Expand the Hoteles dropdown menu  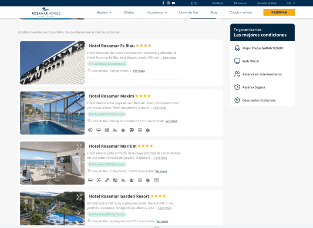pos(104,12)
